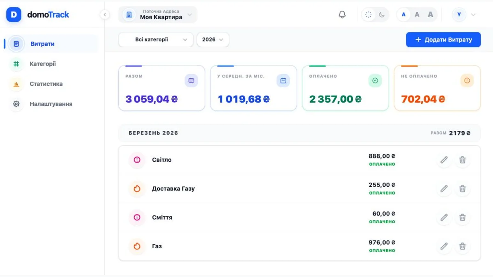This screenshot has height=277, width=493.
Task: Click the building icon next to Моя Квартира
Action: (x=129, y=15)
